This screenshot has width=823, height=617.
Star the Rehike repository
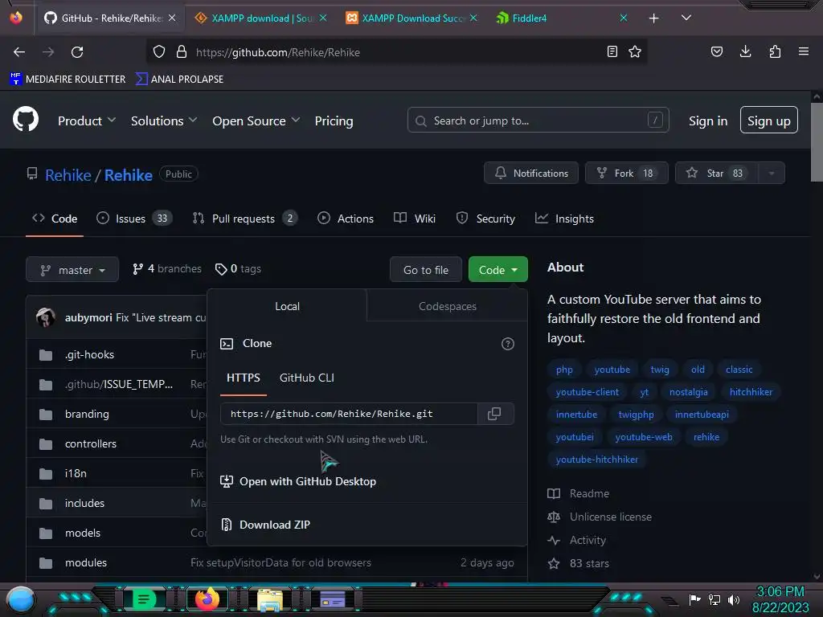(x=717, y=174)
